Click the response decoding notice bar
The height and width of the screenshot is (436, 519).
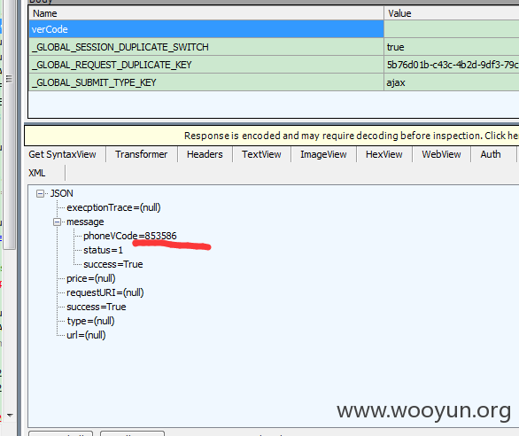pos(272,136)
